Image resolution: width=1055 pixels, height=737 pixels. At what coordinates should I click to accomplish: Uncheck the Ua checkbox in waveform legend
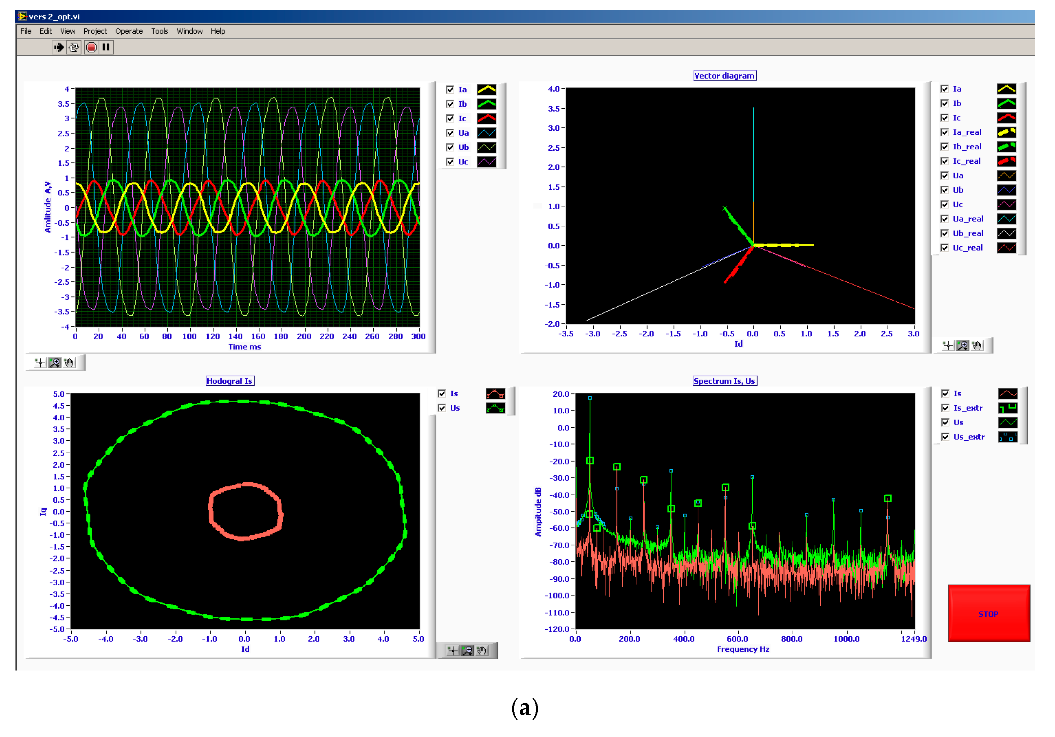450,133
